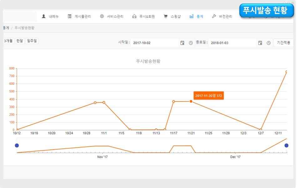
Task: Open the end date clock picker
Action: click(269, 43)
